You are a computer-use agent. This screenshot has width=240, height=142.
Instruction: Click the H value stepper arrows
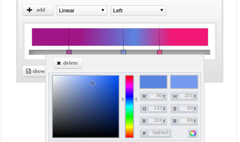click(195, 96)
